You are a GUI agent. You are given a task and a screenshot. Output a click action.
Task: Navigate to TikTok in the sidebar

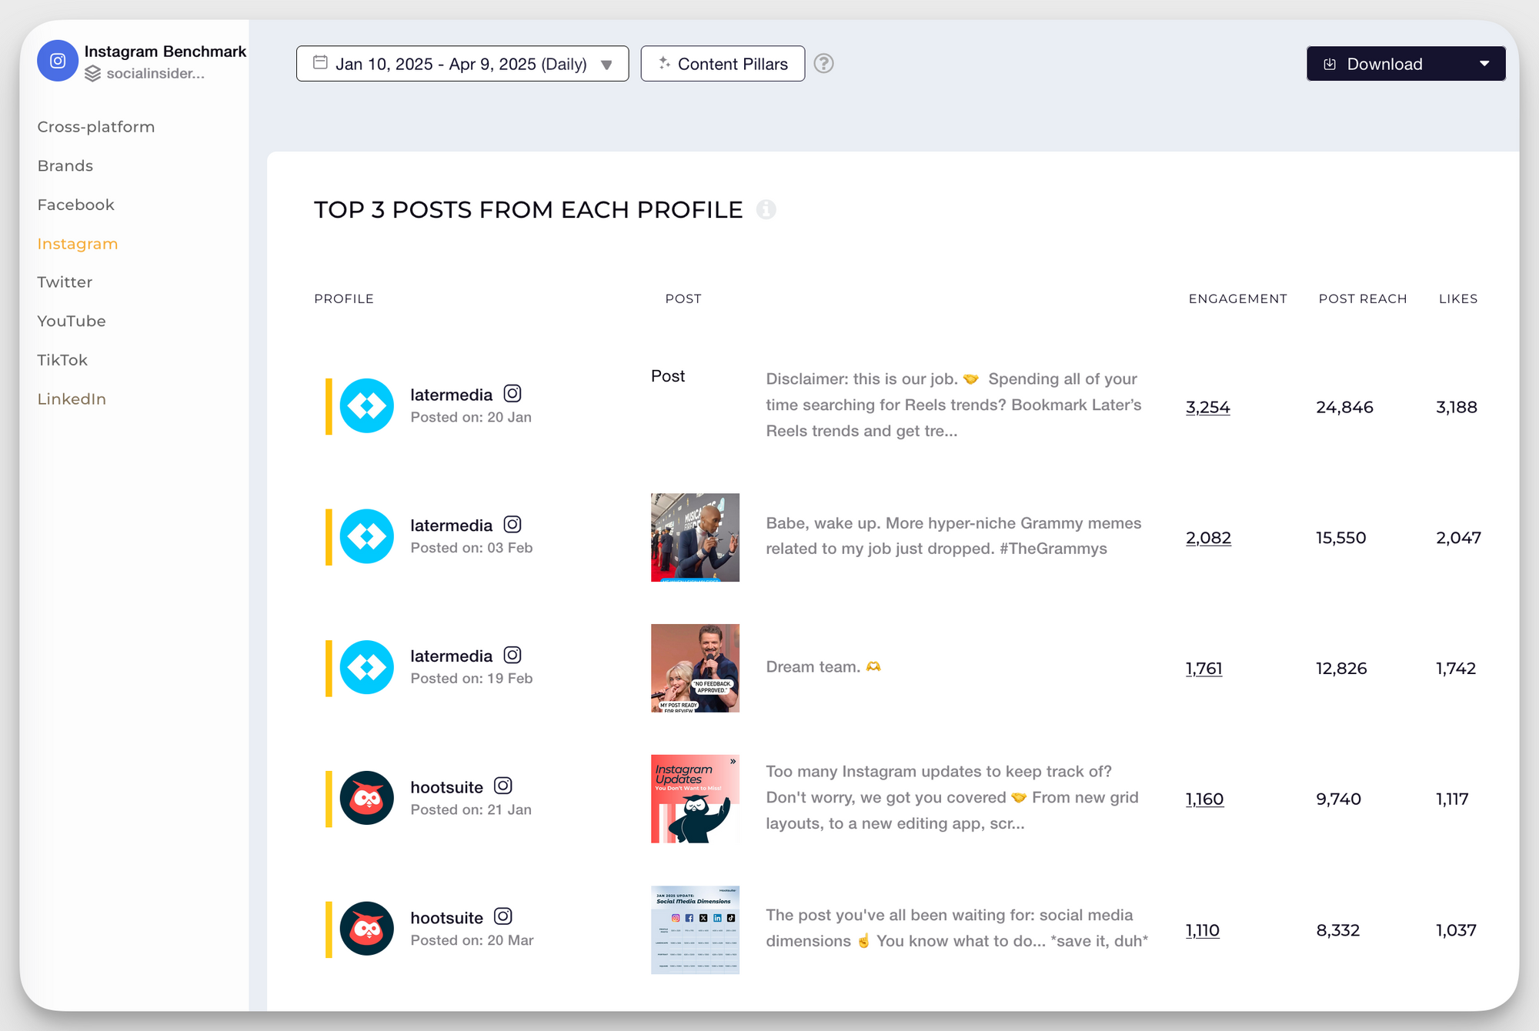62,360
